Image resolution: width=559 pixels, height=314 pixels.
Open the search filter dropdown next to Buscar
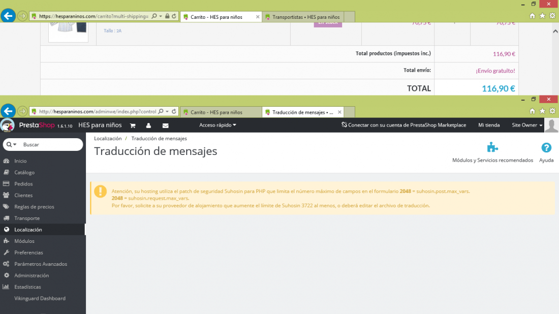11,144
